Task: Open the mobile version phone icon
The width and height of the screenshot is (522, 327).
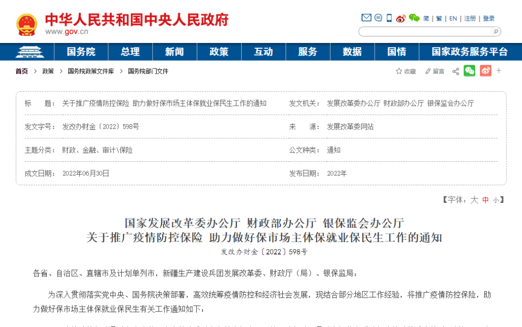Action: (x=389, y=18)
